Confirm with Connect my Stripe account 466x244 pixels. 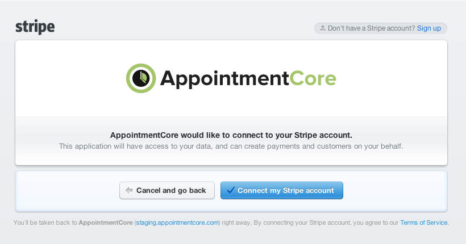[x=282, y=190]
